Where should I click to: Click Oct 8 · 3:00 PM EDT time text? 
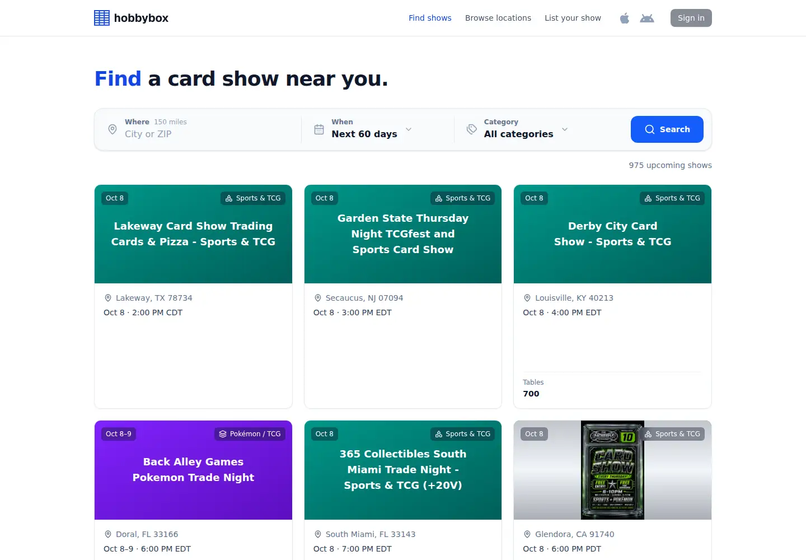tap(353, 312)
